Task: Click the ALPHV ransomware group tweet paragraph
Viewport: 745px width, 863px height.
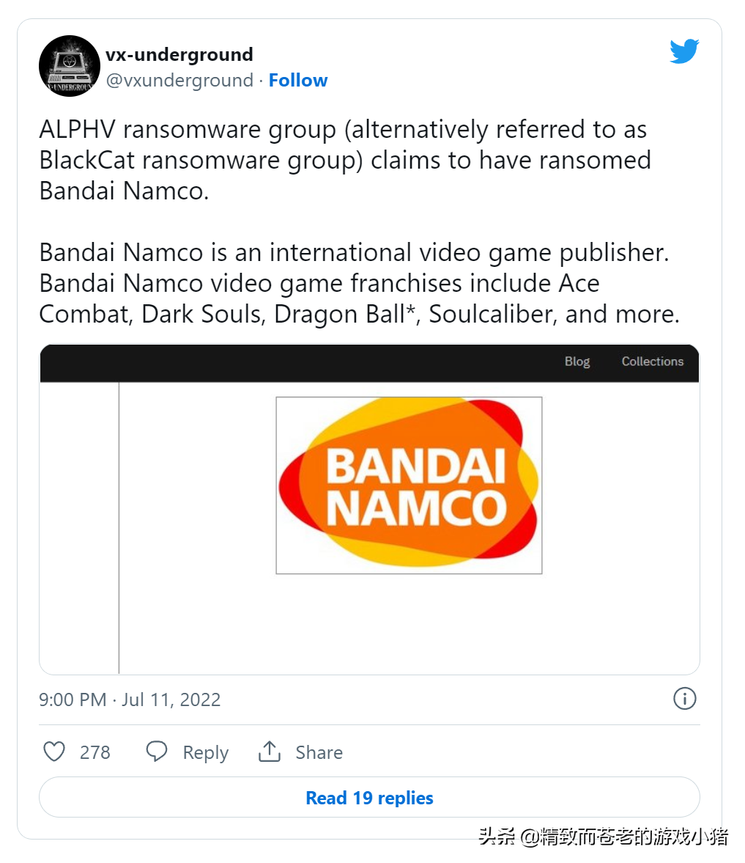Action: pyautogui.click(x=344, y=160)
